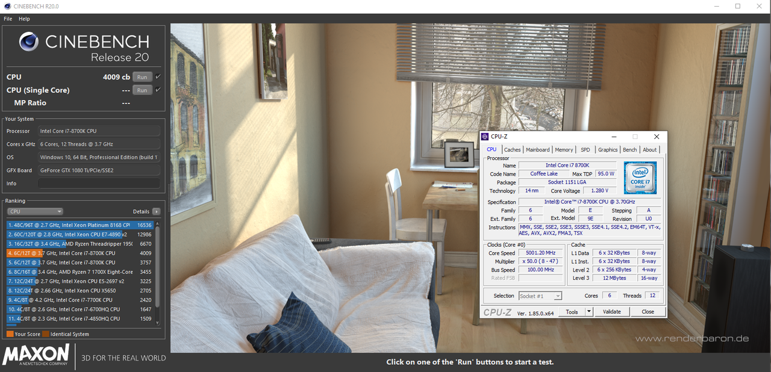
Task: Toggle the CPU test checkmark
Action: click(x=158, y=76)
